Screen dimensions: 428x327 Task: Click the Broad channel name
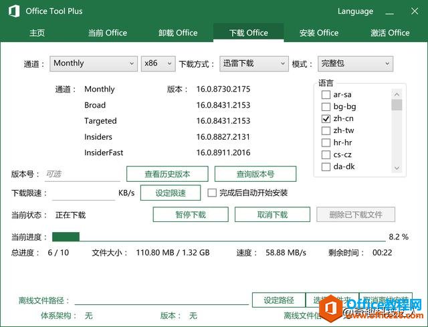95,105
